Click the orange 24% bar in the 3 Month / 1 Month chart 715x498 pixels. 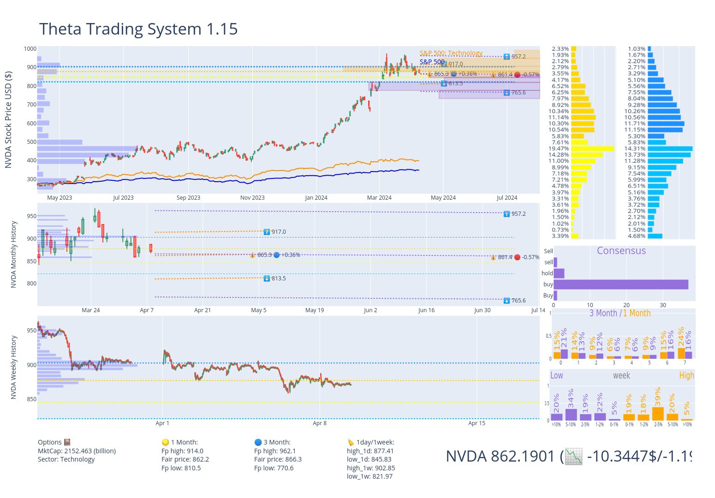(x=681, y=353)
